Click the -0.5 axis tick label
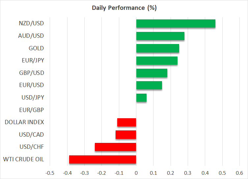This screenshot has width=248, height=179. (x=50, y=173)
